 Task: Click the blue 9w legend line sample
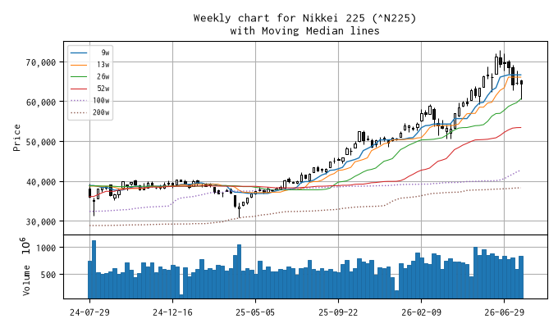pyautogui.click(x=79, y=53)
